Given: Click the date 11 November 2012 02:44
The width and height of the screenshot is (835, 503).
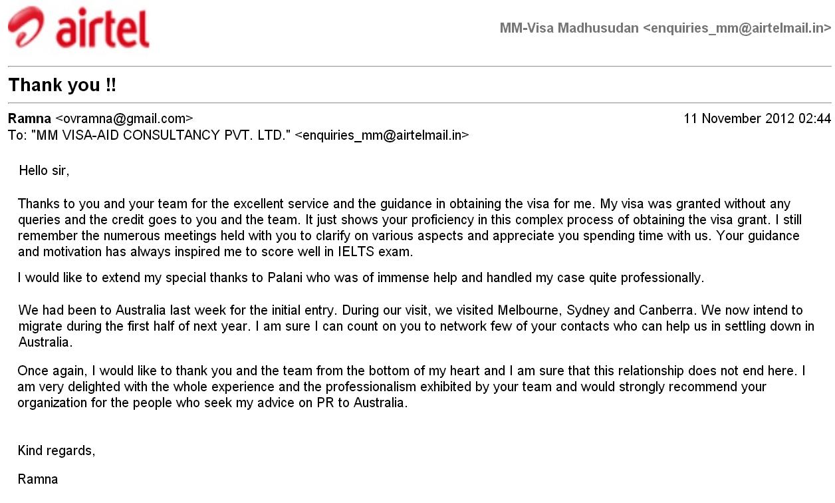Looking at the screenshot, I should point(757,119).
